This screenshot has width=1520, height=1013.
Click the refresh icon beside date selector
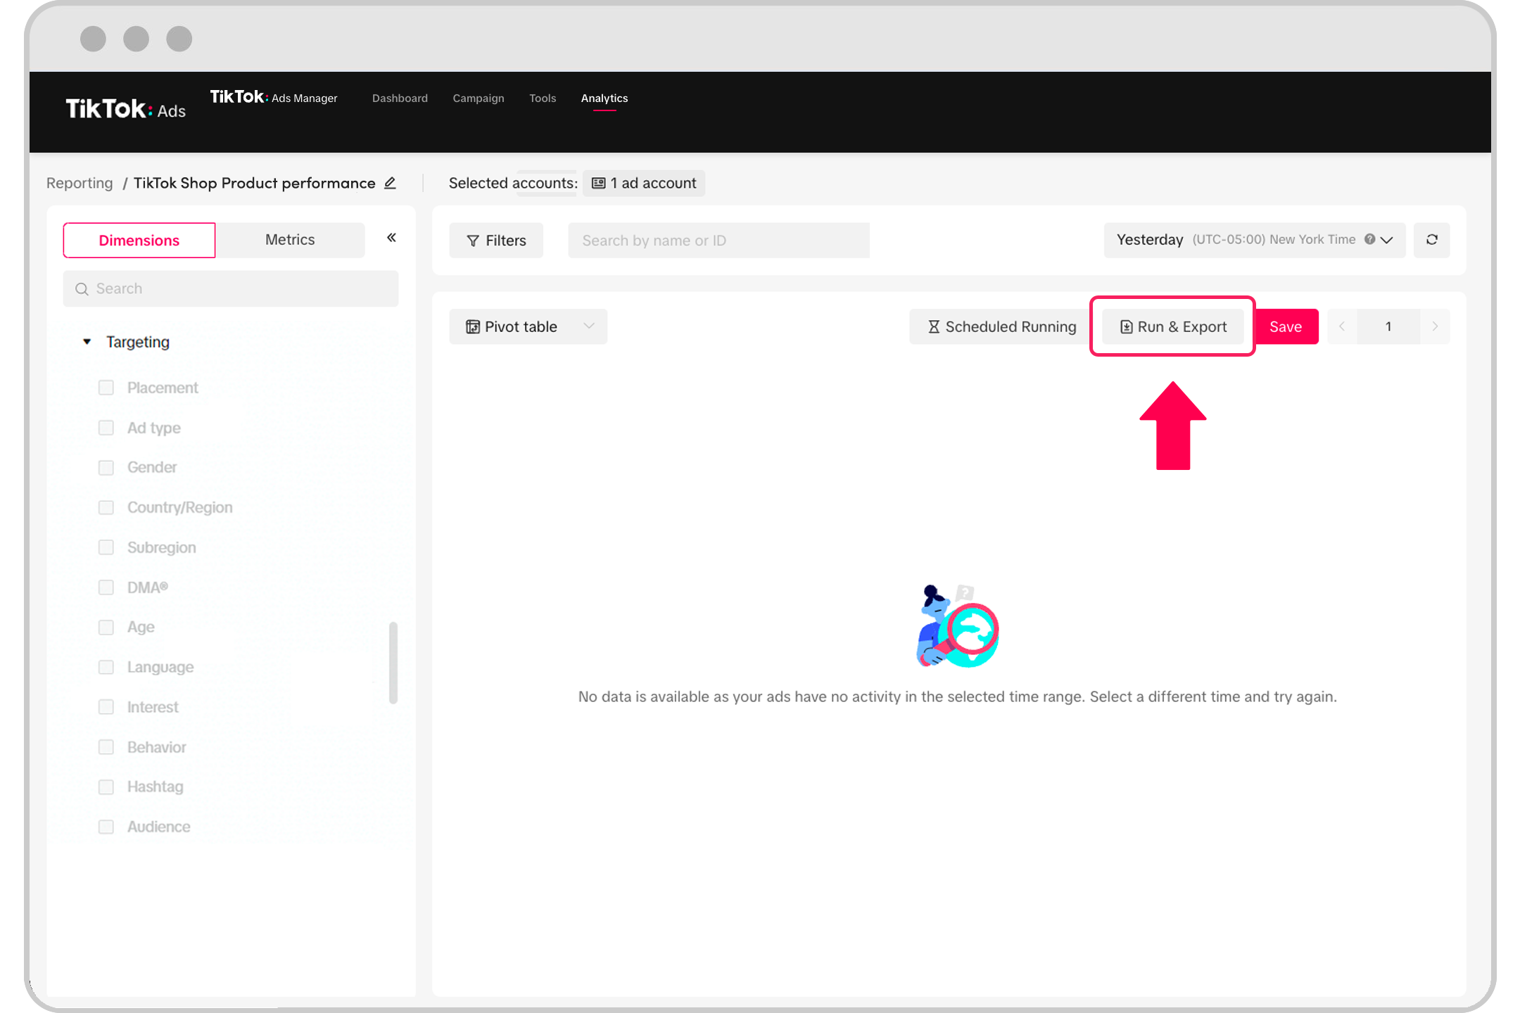[x=1431, y=240]
